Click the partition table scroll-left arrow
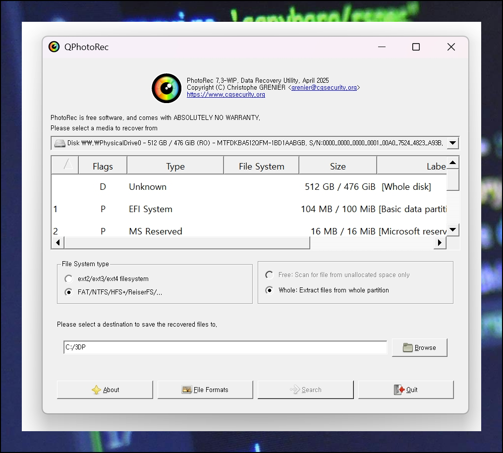 point(58,242)
